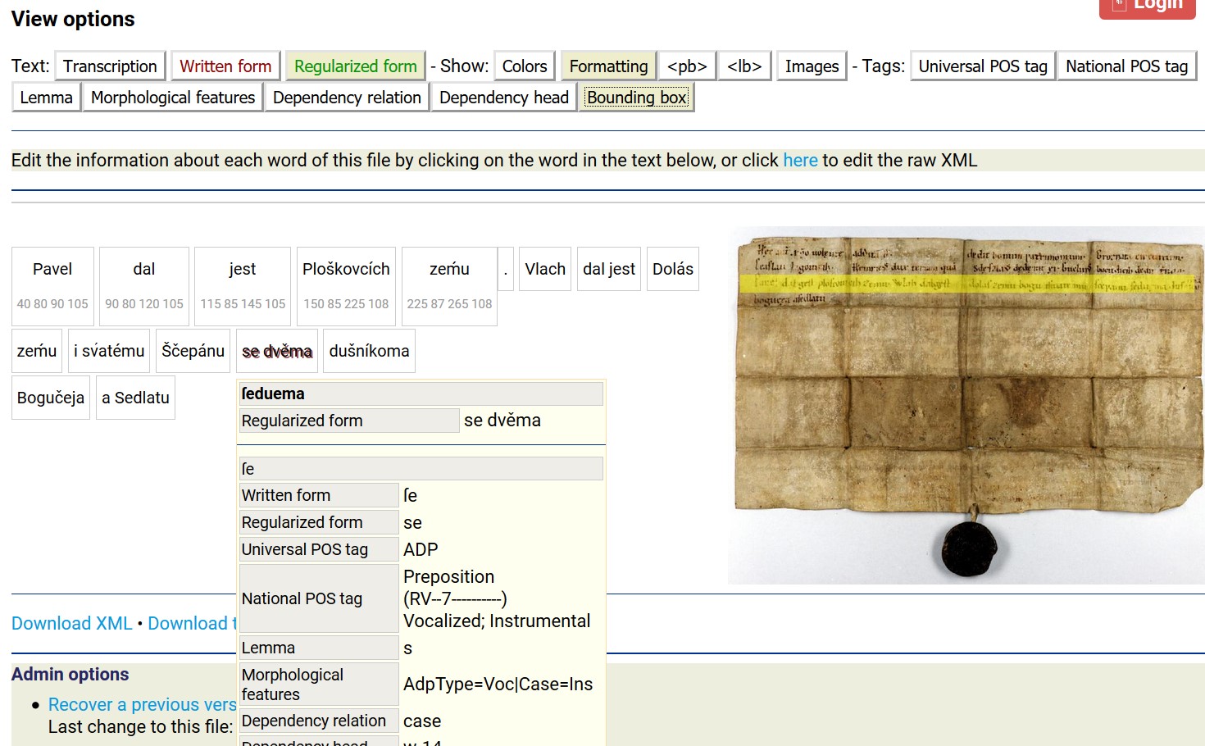
Task: Toggle the Images display option
Action: (812, 66)
